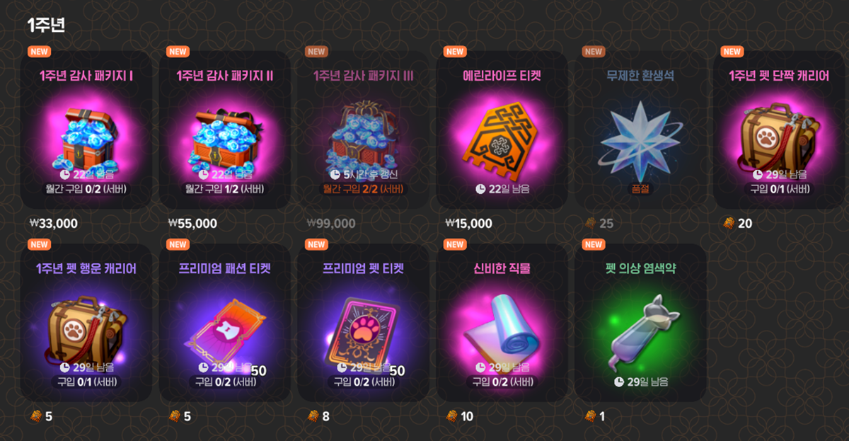Screen dimensions: 849x441
Task: Click the 20 coin price under 펫 단짝 캐리어
Action: pyautogui.click(x=737, y=224)
